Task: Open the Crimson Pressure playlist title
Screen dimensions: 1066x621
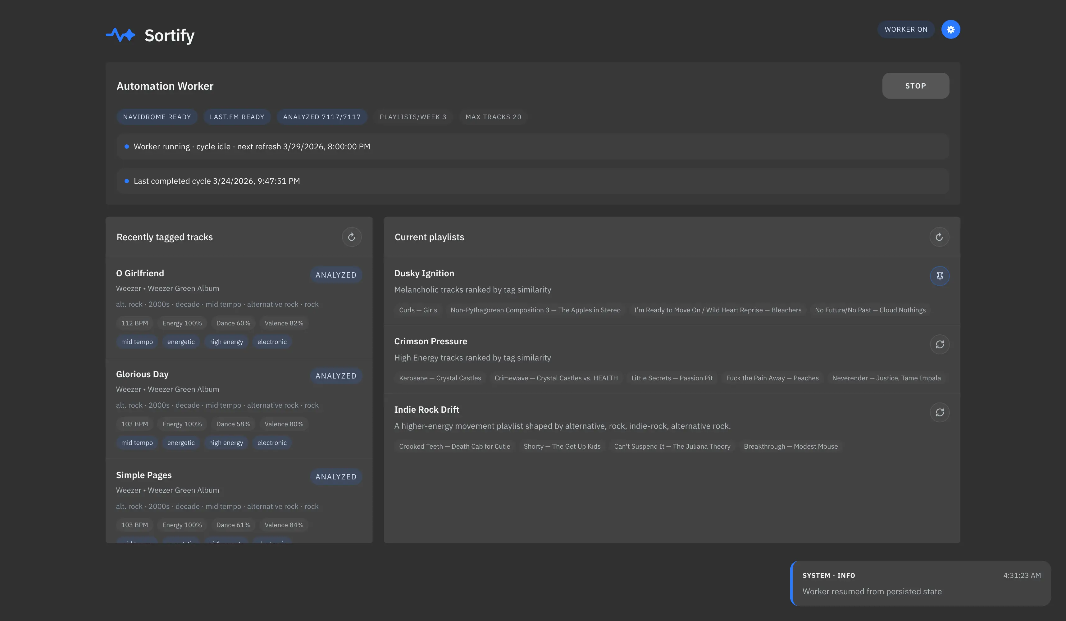Action: click(430, 341)
